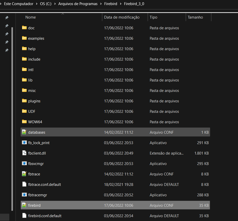Select the firebird file name
The width and height of the screenshot is (238, 221).
(34, 205)
